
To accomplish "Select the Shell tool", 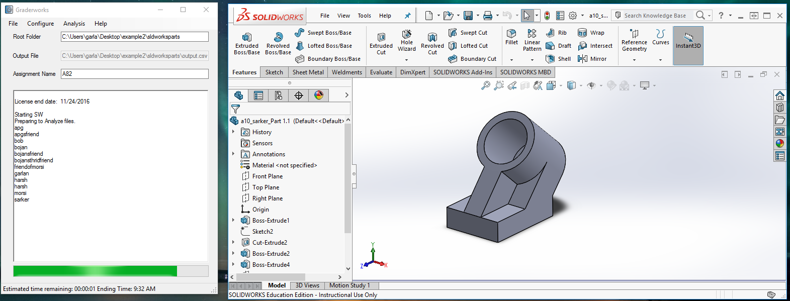I will point(558,59).
